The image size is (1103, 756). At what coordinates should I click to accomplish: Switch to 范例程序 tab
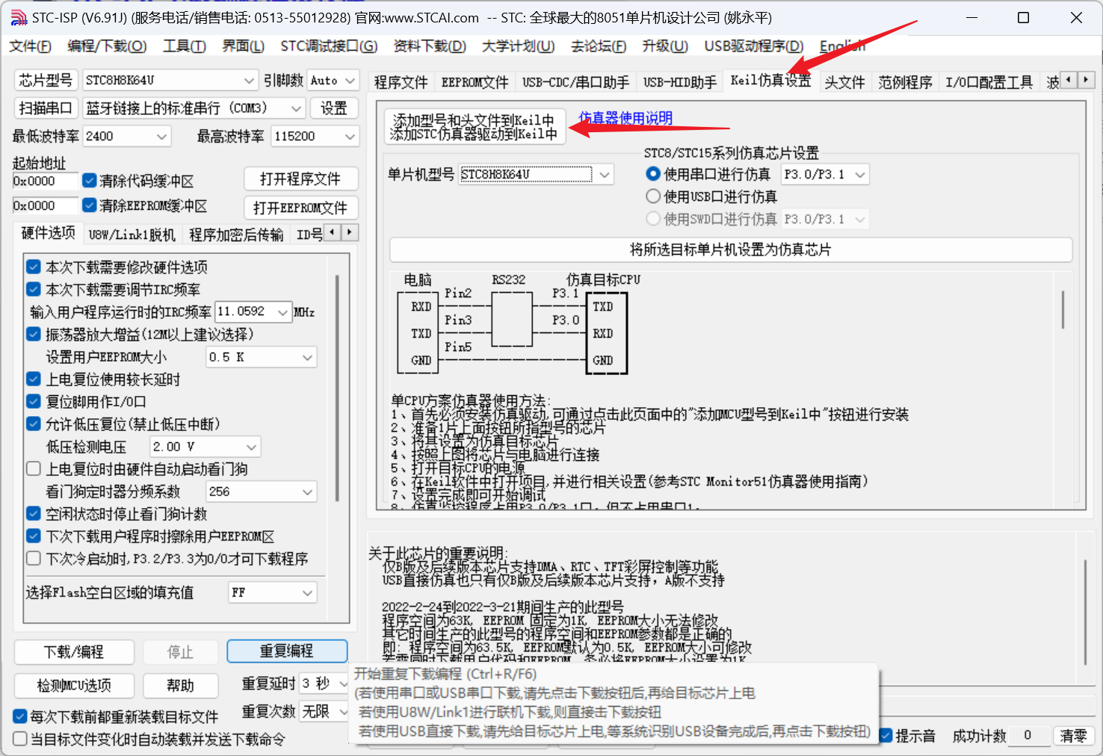click(905, 82)
